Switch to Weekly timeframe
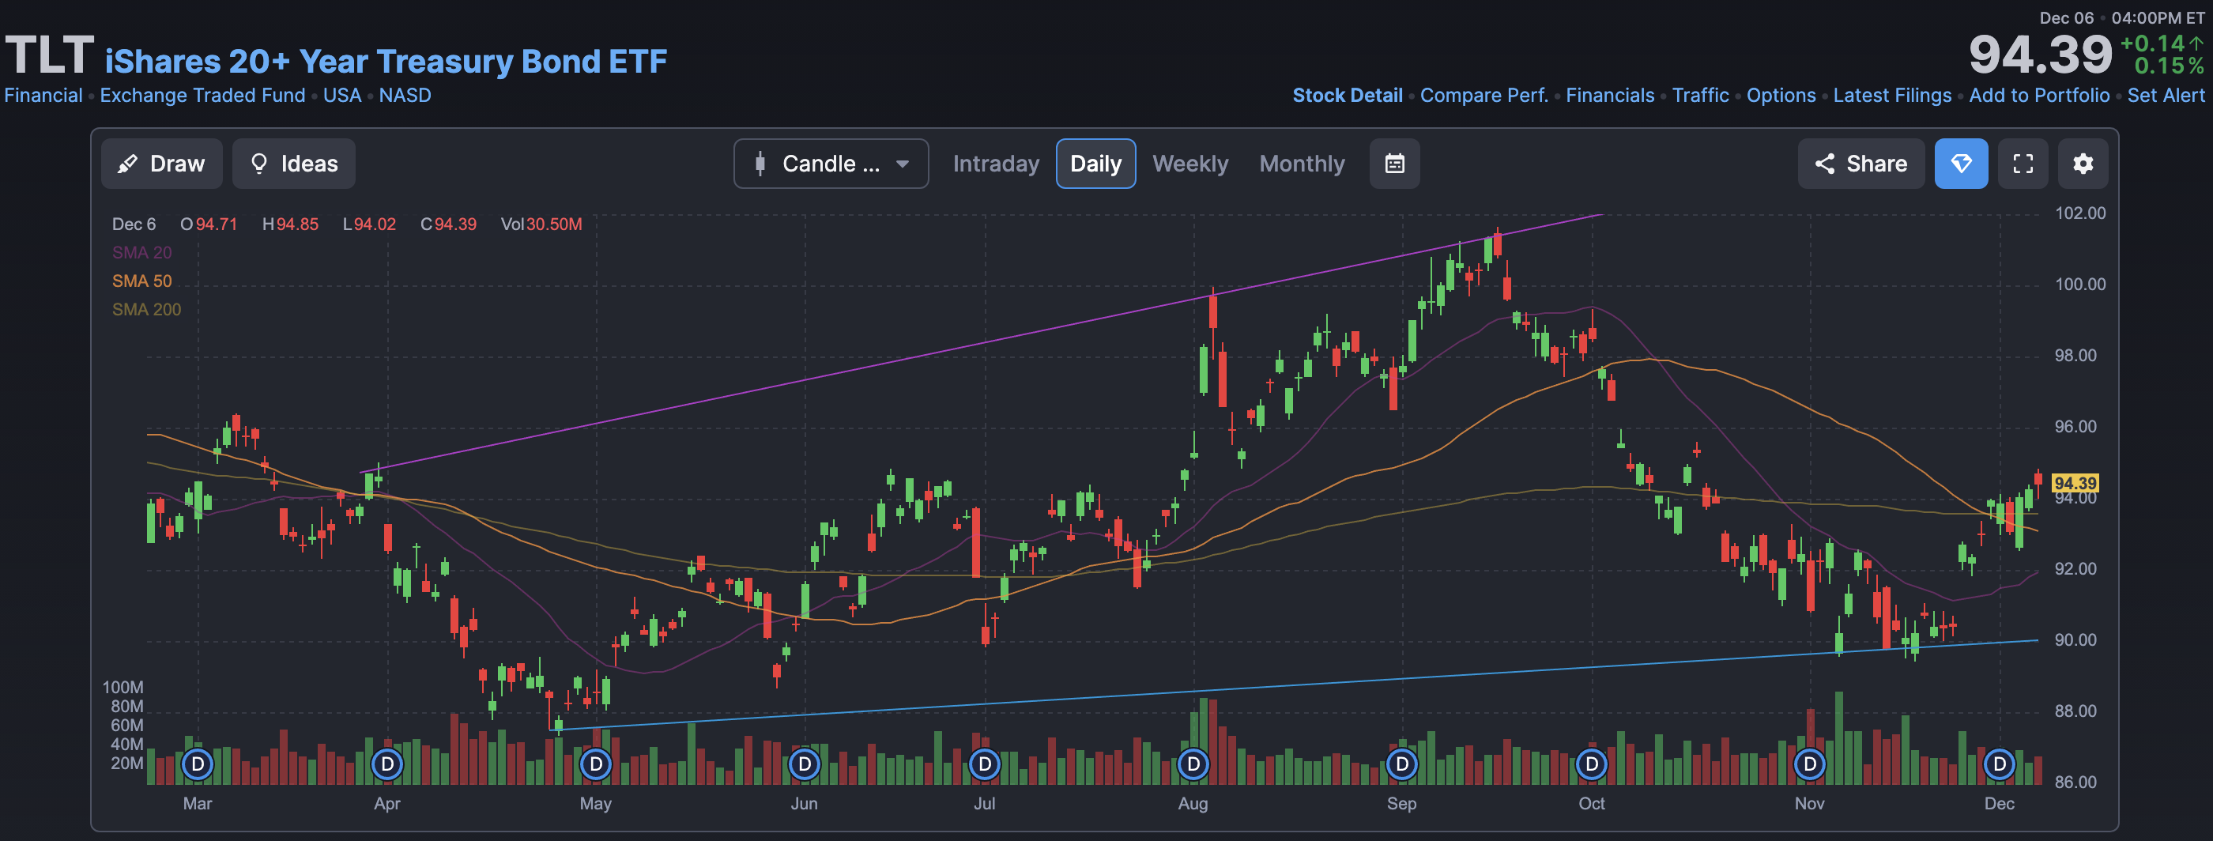 (1189, 163)
